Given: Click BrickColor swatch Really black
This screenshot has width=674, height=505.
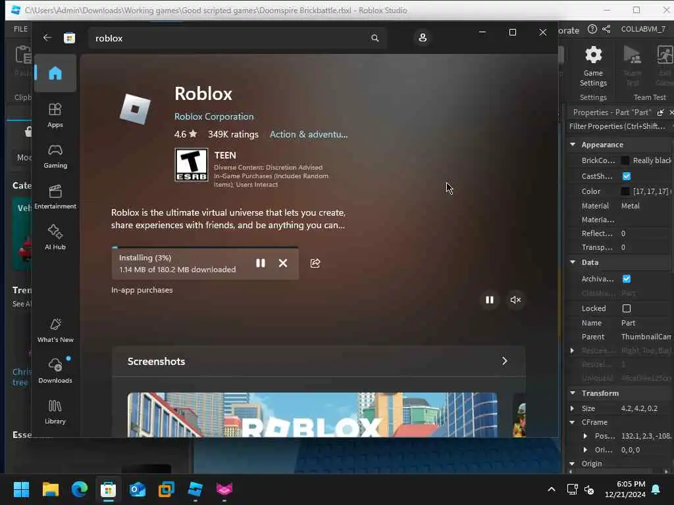Looking at the screenshot, I should 625,160.
